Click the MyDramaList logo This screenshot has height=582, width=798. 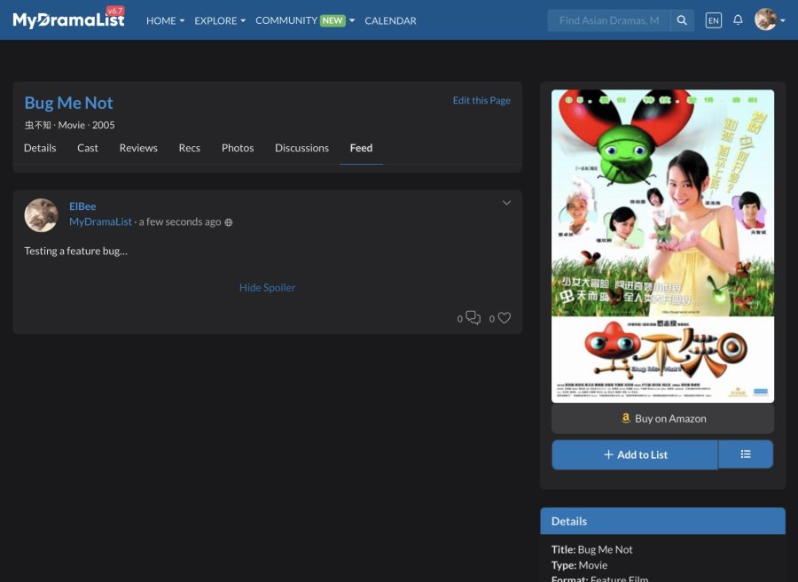(68, 19)
